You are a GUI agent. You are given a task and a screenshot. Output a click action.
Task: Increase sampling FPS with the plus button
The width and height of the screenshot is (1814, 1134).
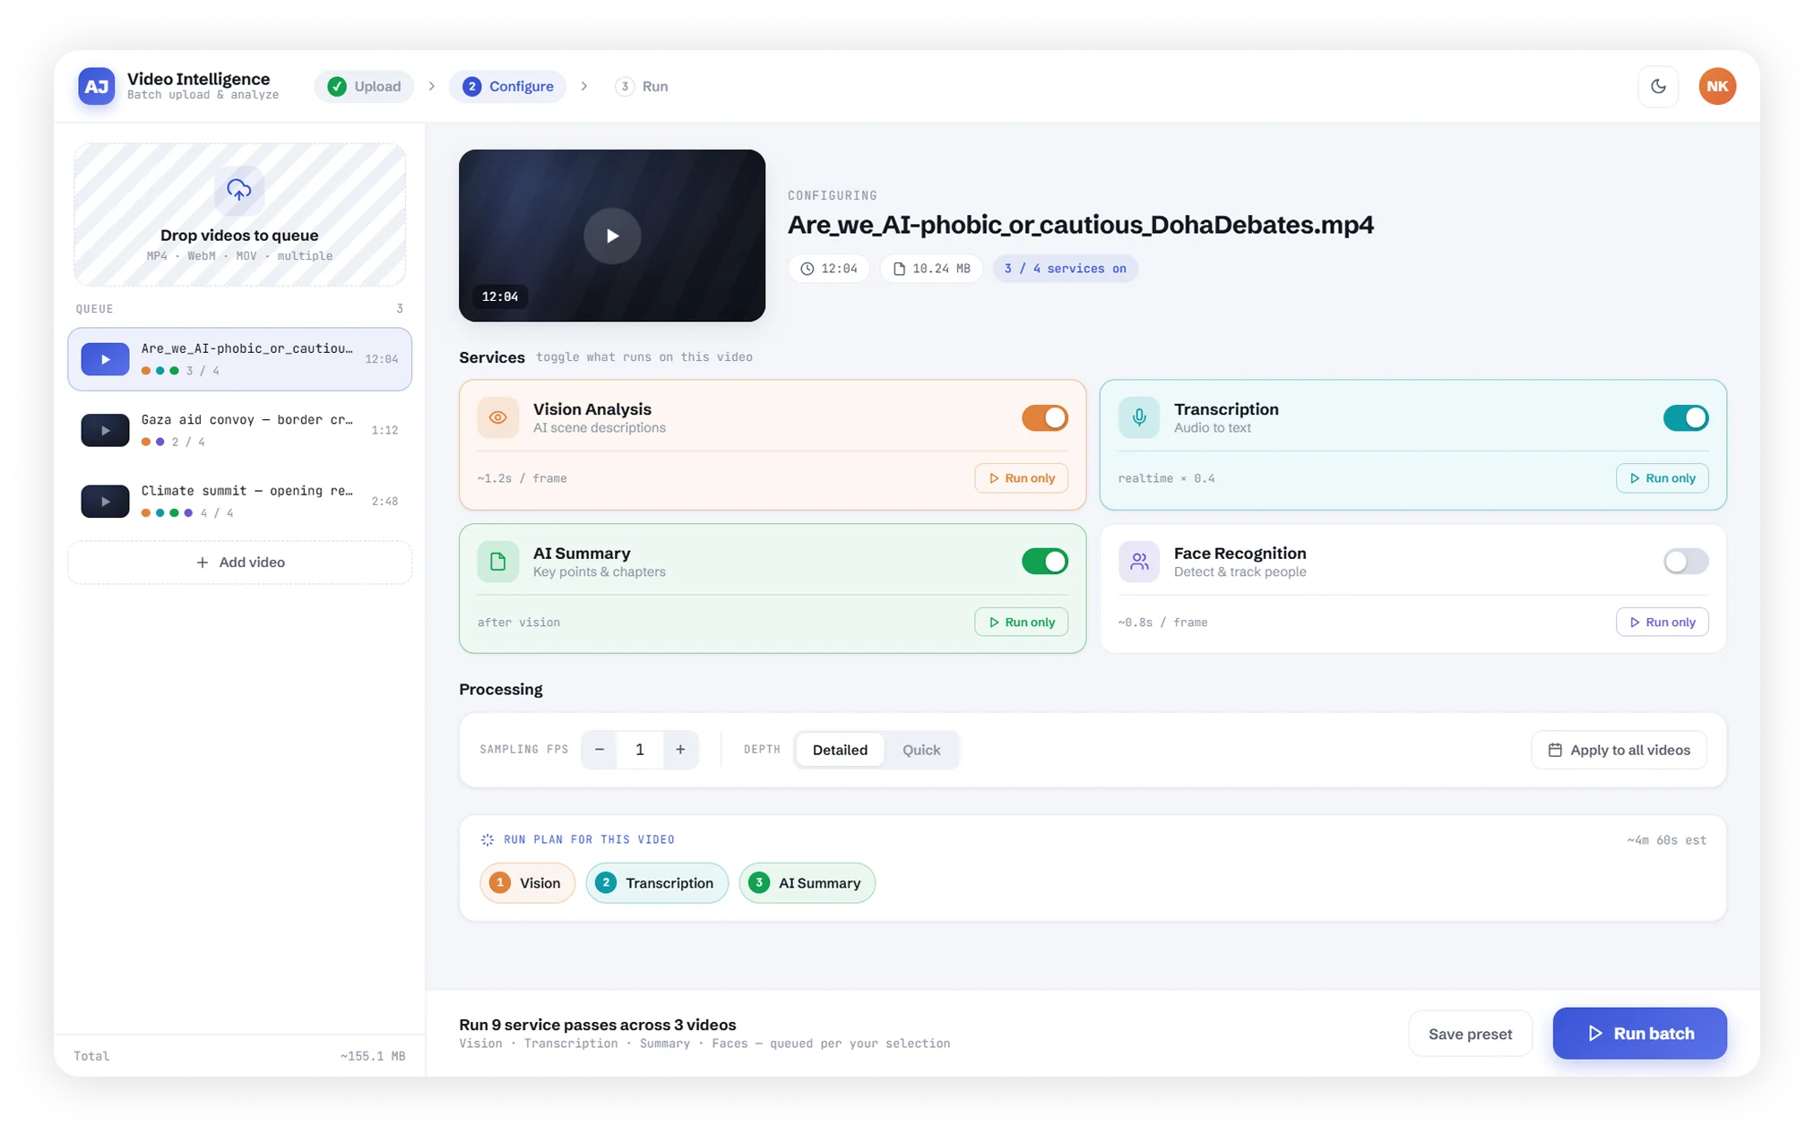(x=680, y=750)
